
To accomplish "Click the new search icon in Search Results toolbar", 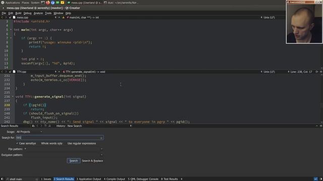I will (33, 126).
